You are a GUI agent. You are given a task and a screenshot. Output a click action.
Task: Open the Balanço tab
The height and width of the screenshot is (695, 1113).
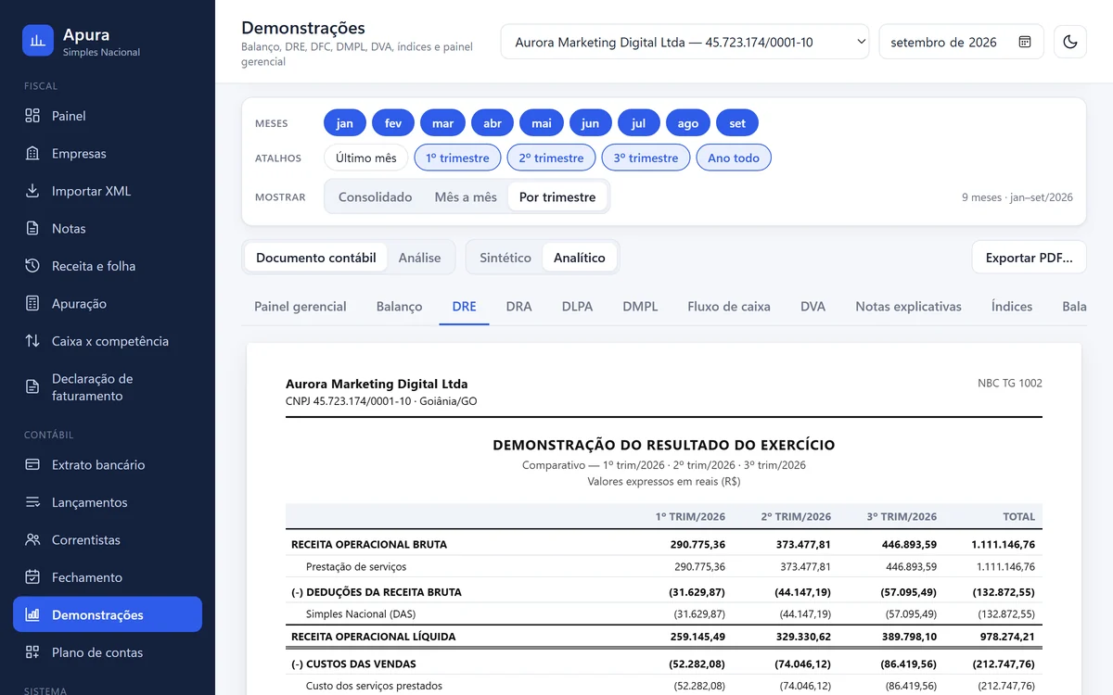(x=400, y=307)
